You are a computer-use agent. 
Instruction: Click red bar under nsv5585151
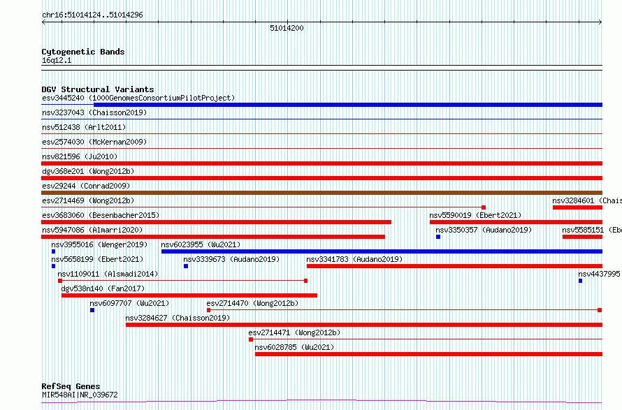[582, 237]
